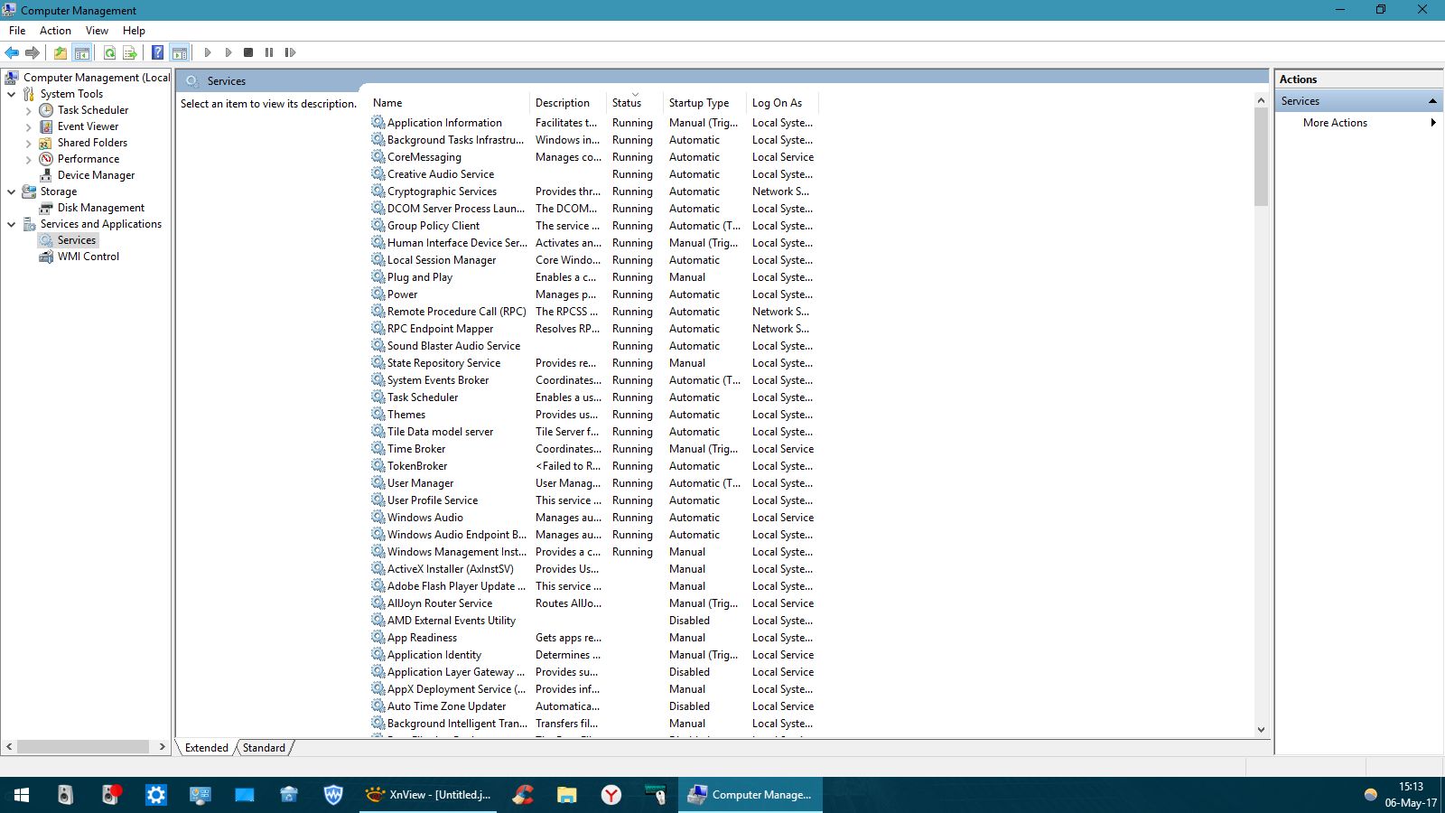Screen dimensions: 1445x813
Task: Expand the Task Scheduler tree node
Action: pyautogui.click(x=28, y=110)
